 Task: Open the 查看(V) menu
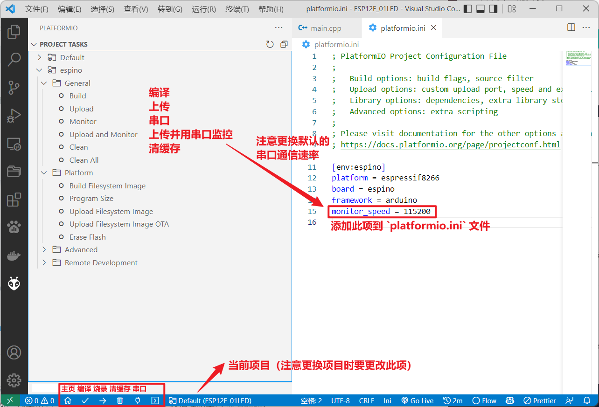pos(136,9)
